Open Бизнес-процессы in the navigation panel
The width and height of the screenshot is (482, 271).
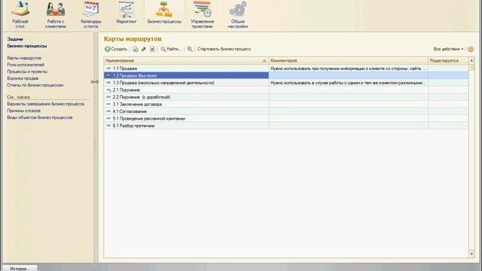pos(27,46)
